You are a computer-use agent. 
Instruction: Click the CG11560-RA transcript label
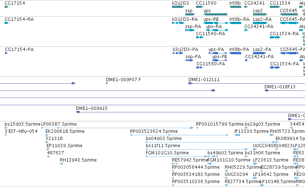click(210, 33)
